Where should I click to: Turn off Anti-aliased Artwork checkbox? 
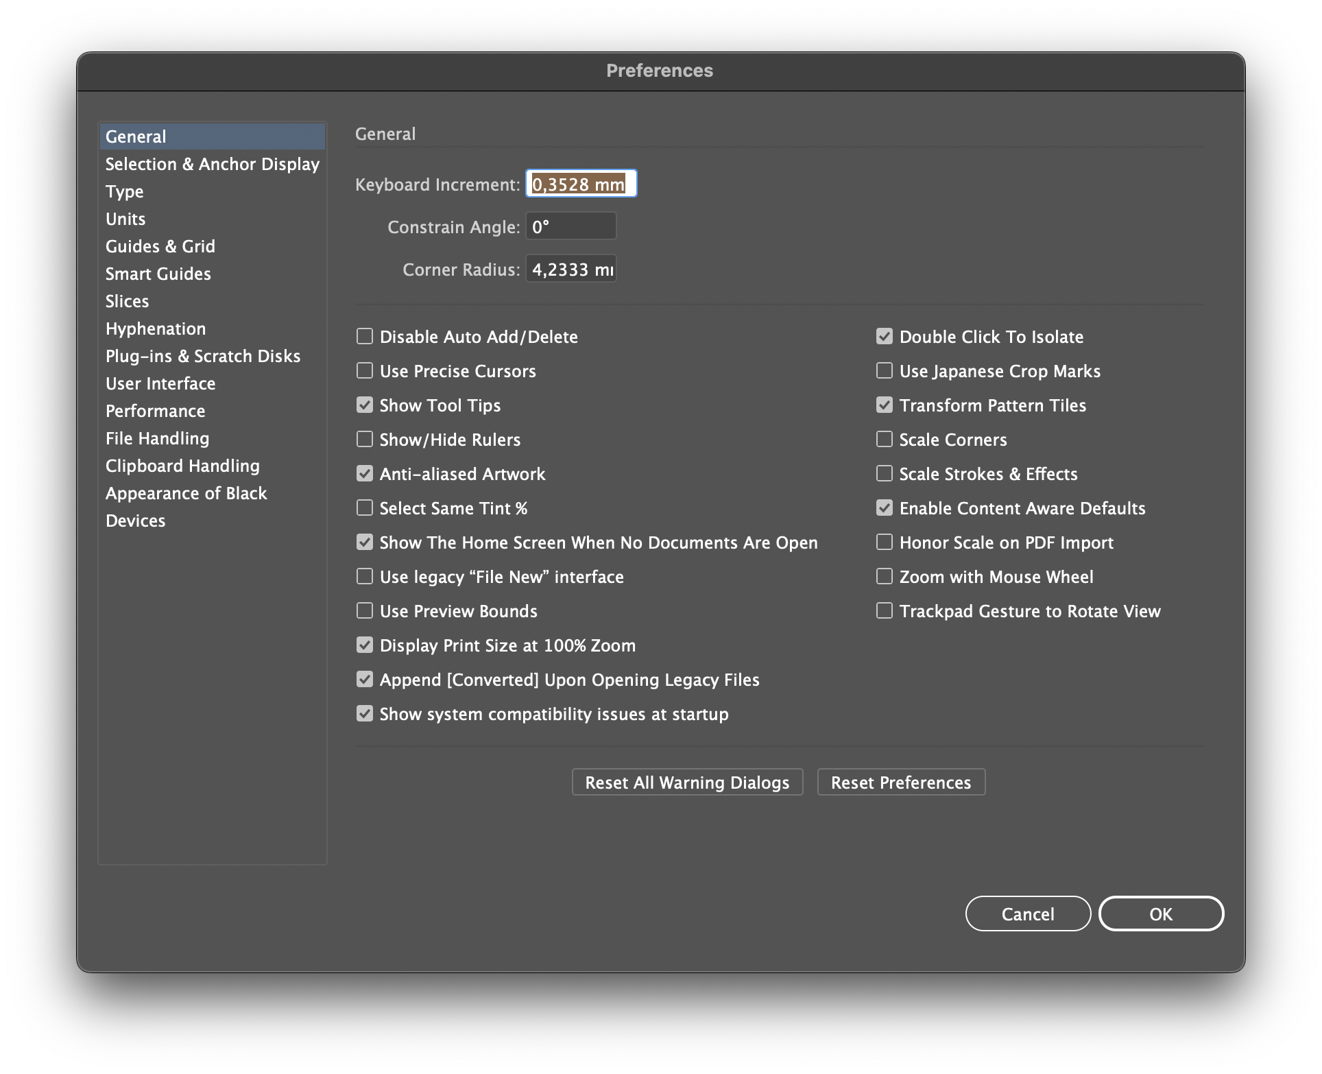pyautogui.click(x=365, y=474)
